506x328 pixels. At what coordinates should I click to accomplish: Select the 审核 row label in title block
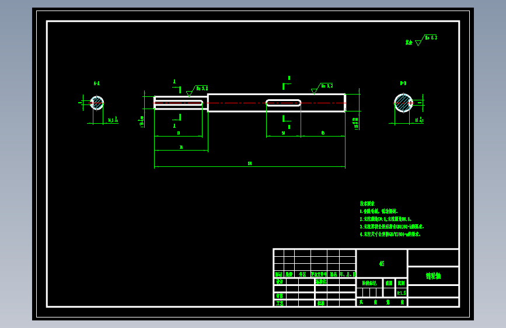point(280,296)
